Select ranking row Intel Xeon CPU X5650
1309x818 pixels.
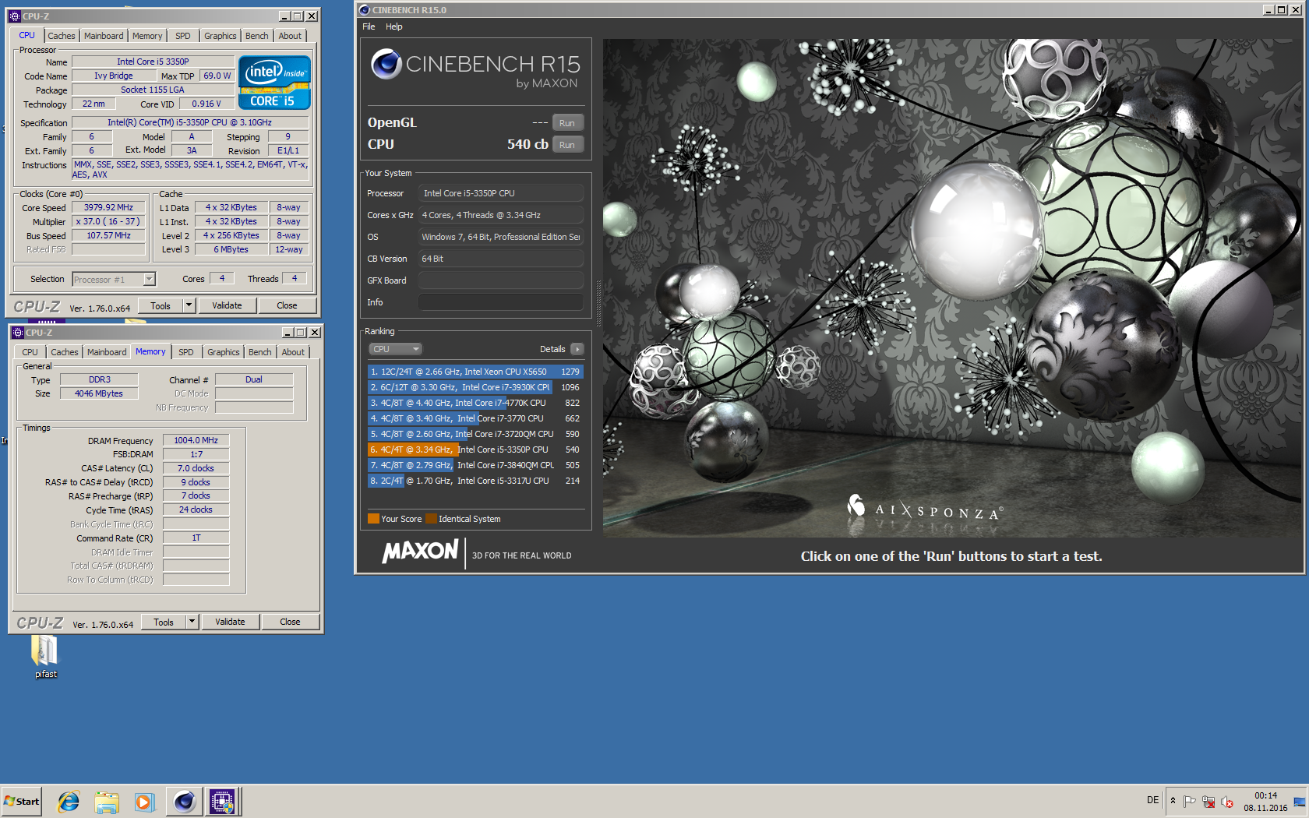[x=475, y=372]
